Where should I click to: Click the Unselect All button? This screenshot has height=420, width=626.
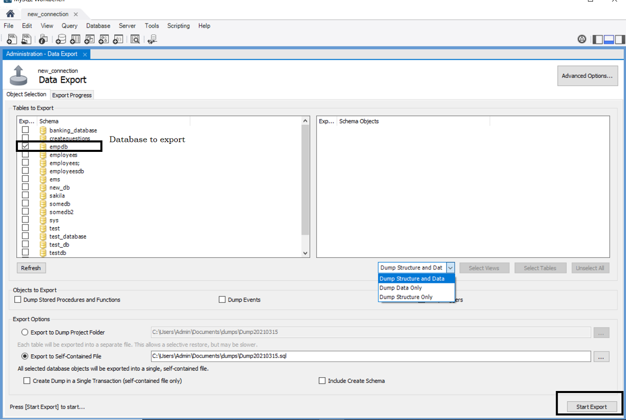(x=590, y=268)
